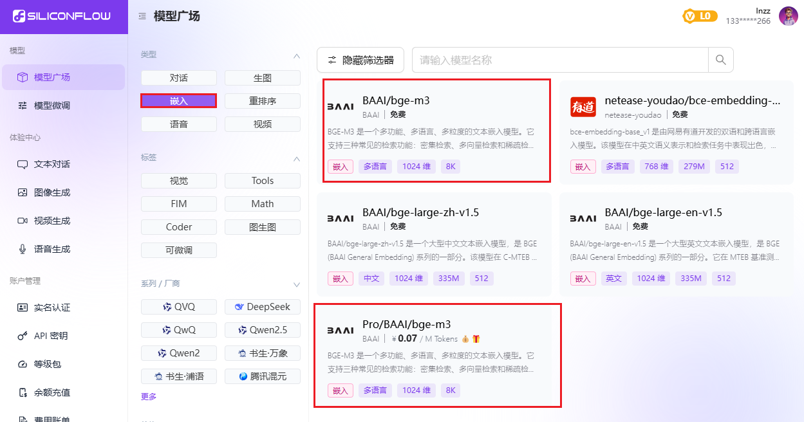Image resolution: width=804 pixels, height=422 pixels.
Task: Click 更多 to show more vendors
Action: (x=149, y=397)
